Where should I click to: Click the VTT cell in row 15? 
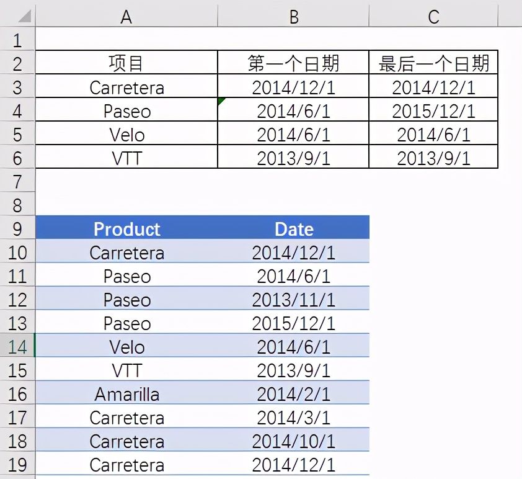pos(126,370)
